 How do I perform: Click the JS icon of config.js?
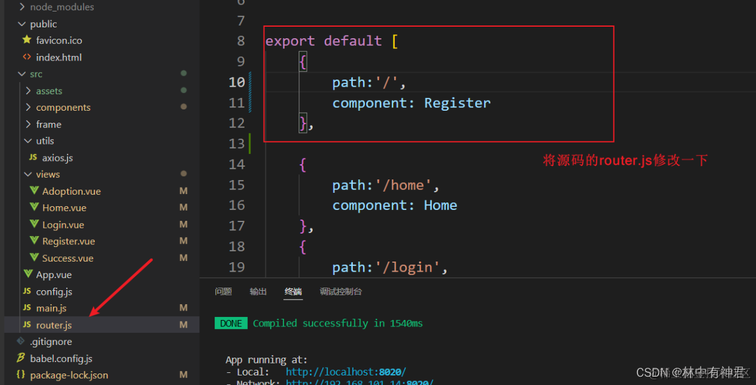tap(27, 291)
